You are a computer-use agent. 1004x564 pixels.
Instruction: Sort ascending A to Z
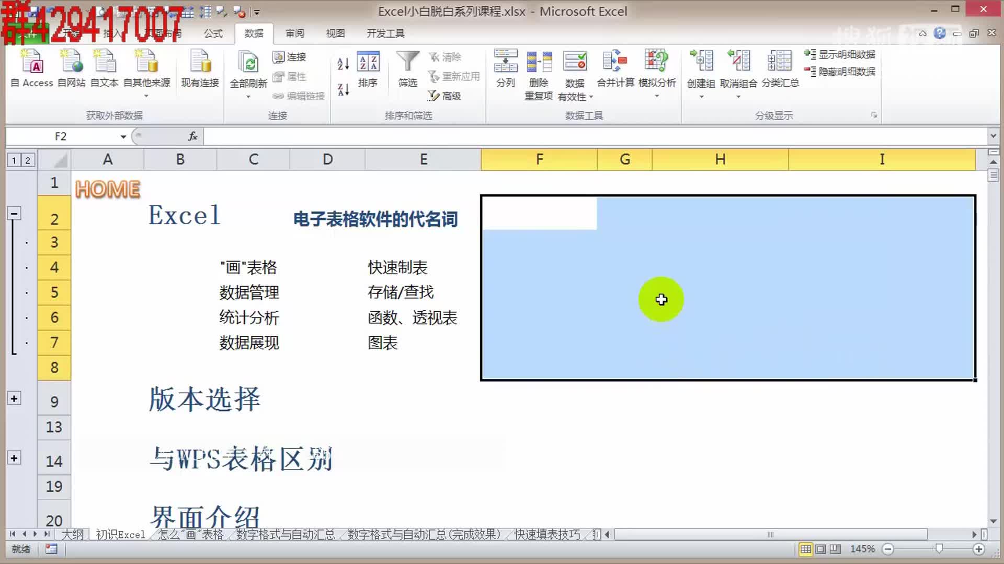tap(343, 64)
